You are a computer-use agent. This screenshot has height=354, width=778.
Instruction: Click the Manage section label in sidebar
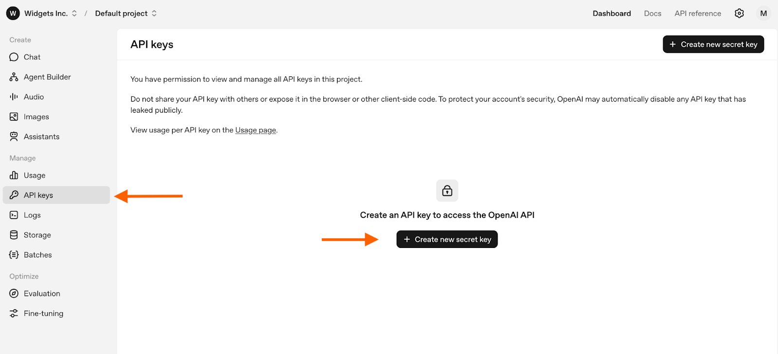(22, 158)
